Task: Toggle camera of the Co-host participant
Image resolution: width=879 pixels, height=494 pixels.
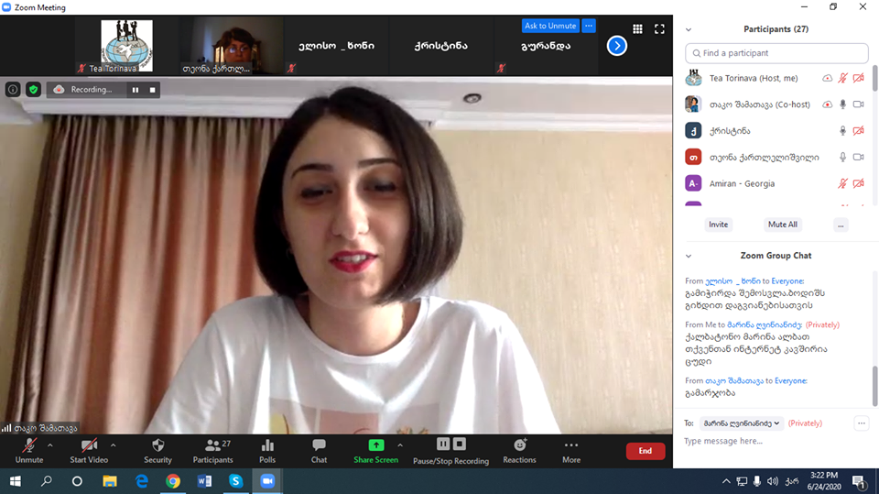Action: click(x=858, y=104)
